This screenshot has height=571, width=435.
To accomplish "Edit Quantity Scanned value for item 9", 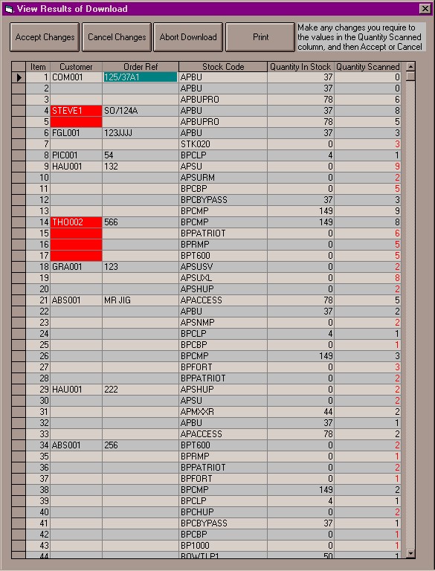I will [x=367, y=167].
